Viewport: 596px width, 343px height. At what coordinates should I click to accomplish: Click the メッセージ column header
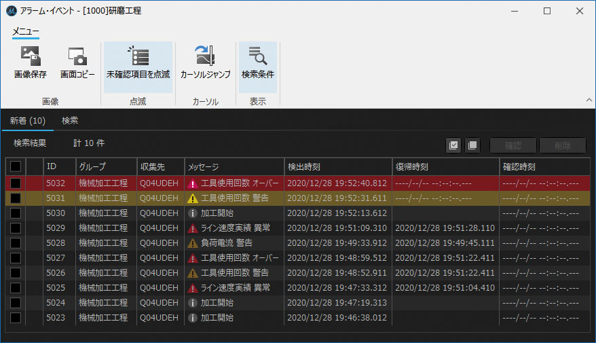[x=233, y=166]
